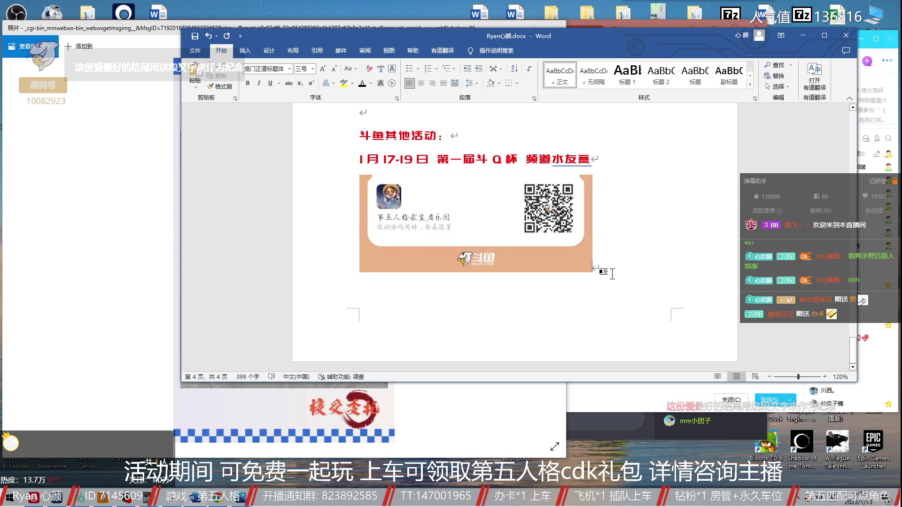Open the font size dropdown
The image size is (902, 507).
coord(312,69)
